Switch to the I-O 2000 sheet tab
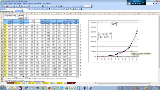The width and height of the screenshot is (160, 90). (x=31, y=83)
